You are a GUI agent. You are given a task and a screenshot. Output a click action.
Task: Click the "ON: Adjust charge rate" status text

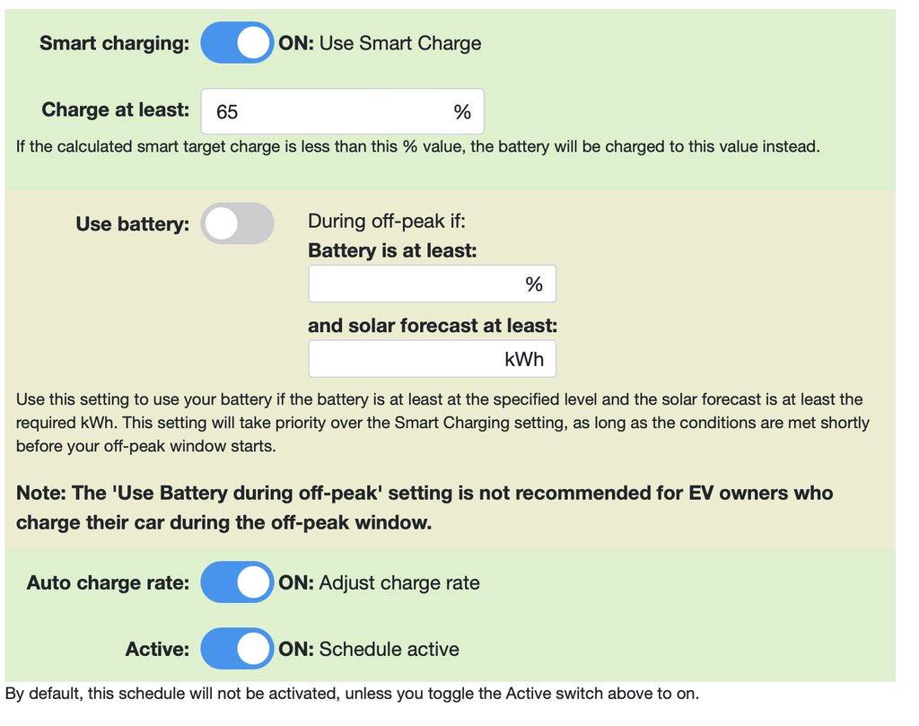[379, 583]
